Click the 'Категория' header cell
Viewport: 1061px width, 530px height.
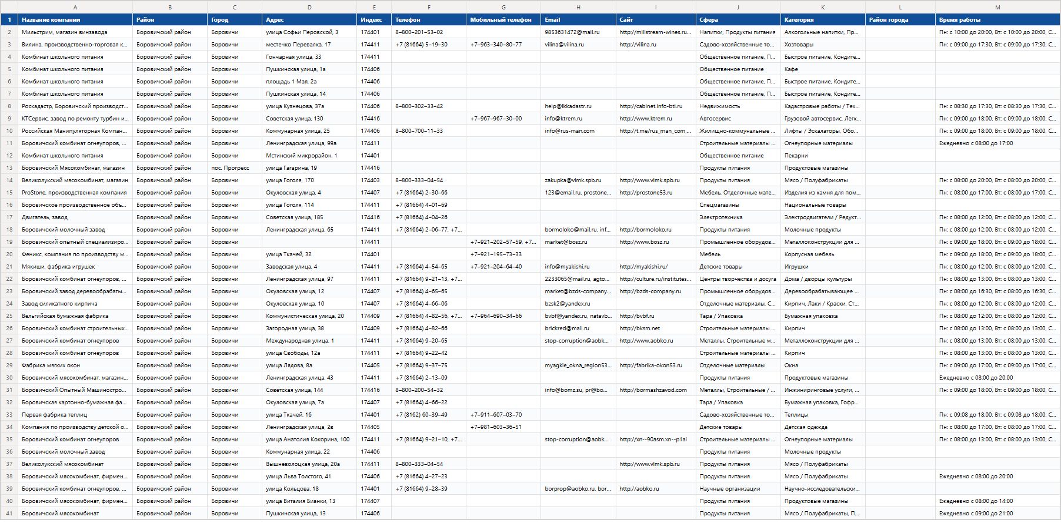point(823,20)
